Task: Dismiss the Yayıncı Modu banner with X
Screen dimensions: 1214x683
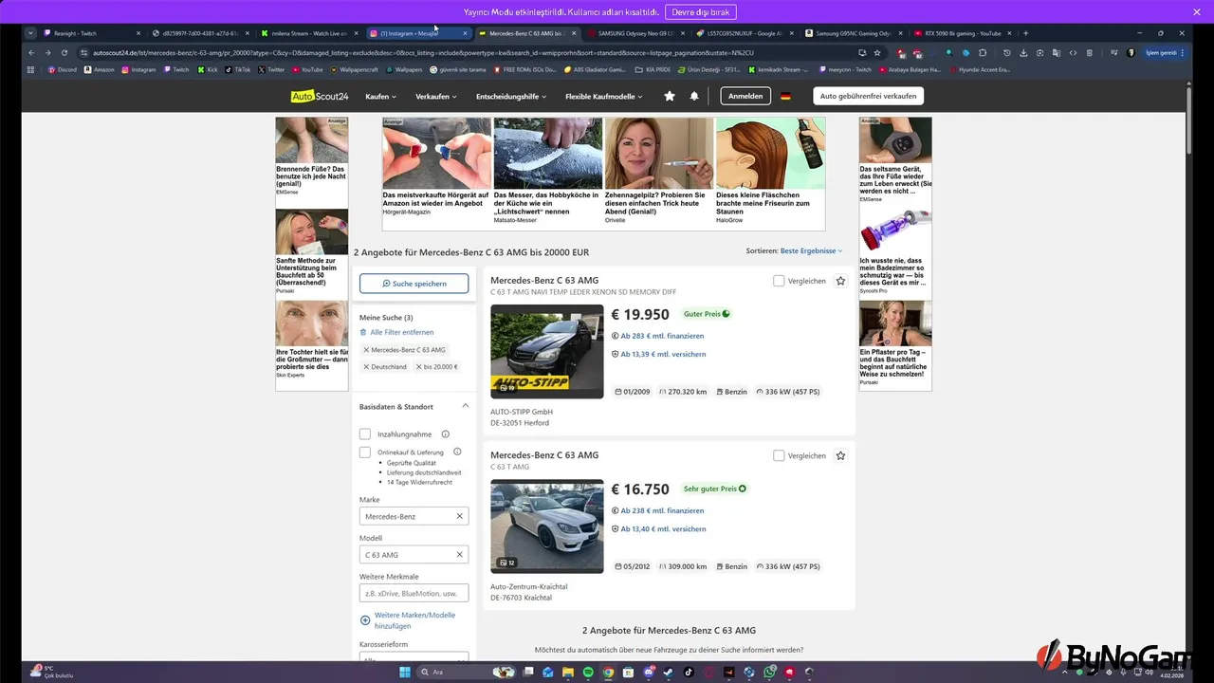Action: coord(1196,12)
